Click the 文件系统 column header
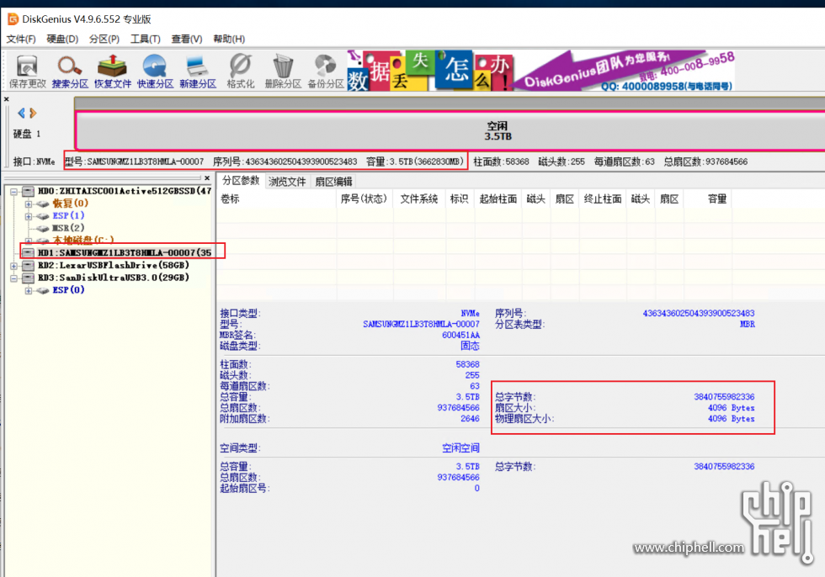 tap(419, 199)
